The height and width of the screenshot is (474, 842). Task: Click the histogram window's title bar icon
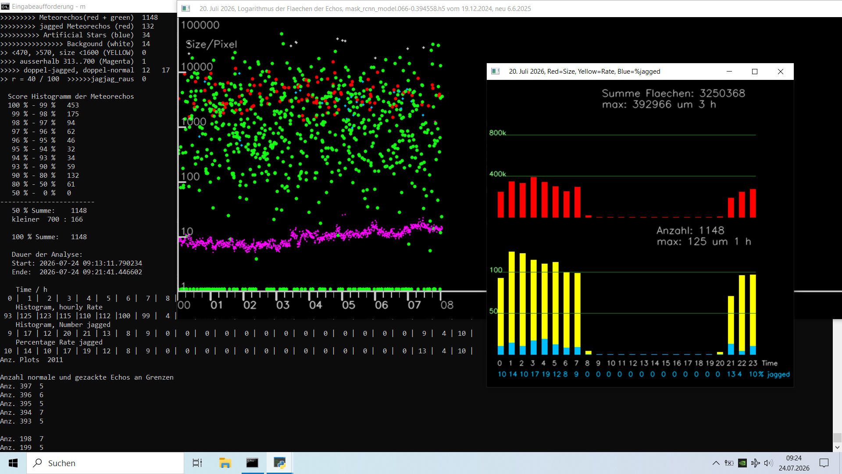(496, 72)
